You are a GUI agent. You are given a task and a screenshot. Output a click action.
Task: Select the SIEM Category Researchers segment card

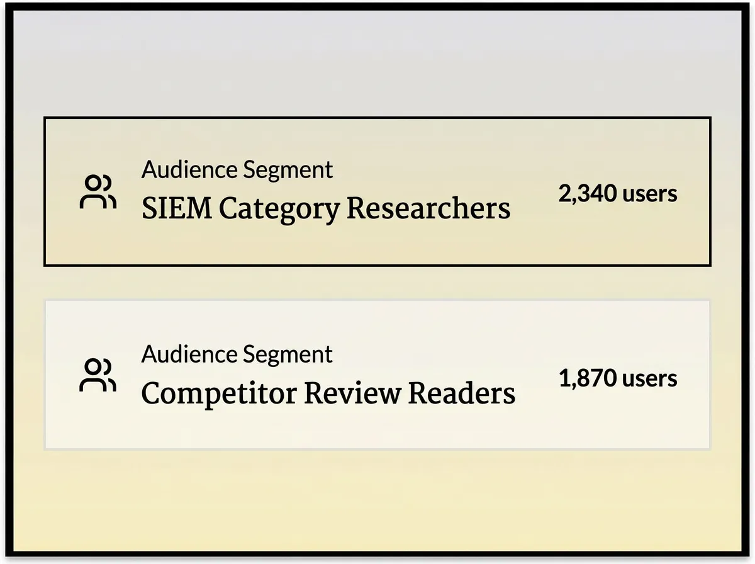coord(377,191)
